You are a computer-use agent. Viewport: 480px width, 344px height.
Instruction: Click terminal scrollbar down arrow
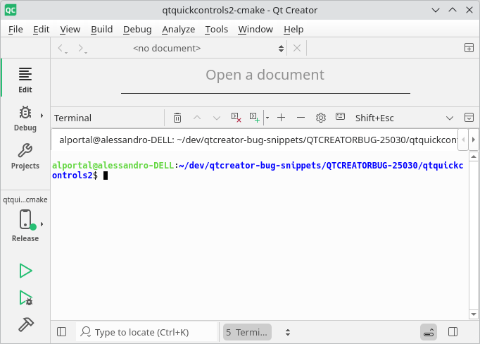[474, 314]
